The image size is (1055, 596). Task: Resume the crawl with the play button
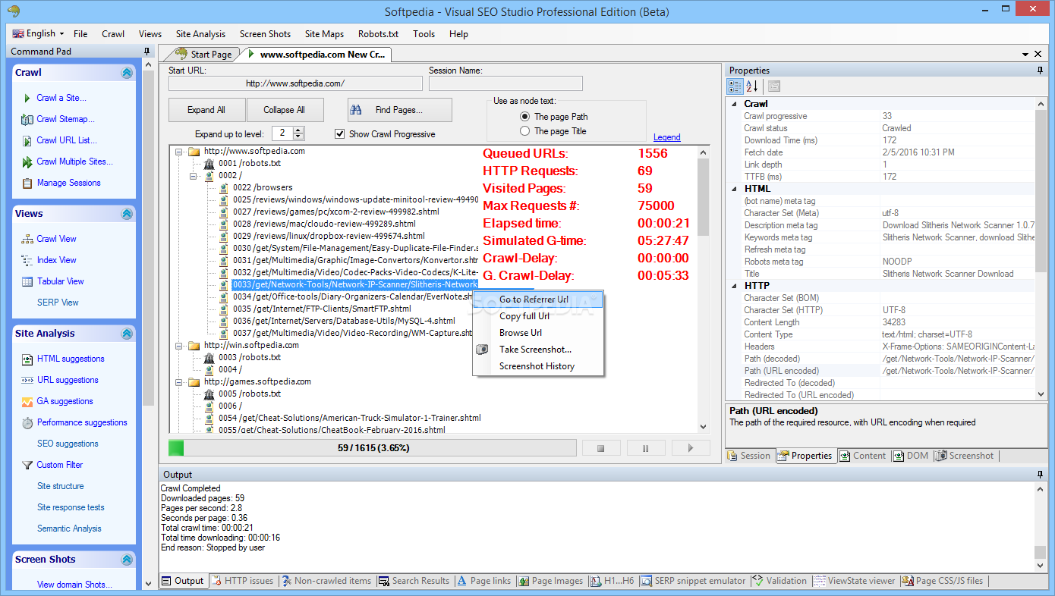coord(691,448)
